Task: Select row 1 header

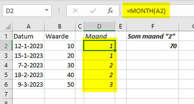Action: click(6, 36)
